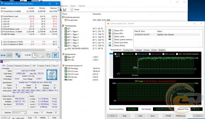This screenshot has width=205, height=119.
Task: Open HWiNFO network remote monitoring icon
Action: 18,55
